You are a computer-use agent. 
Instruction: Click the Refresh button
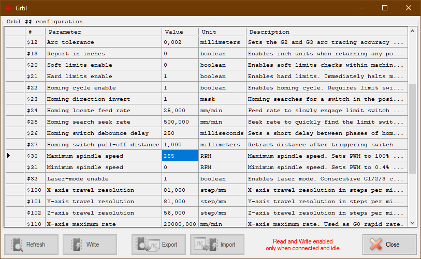point(31,244)
